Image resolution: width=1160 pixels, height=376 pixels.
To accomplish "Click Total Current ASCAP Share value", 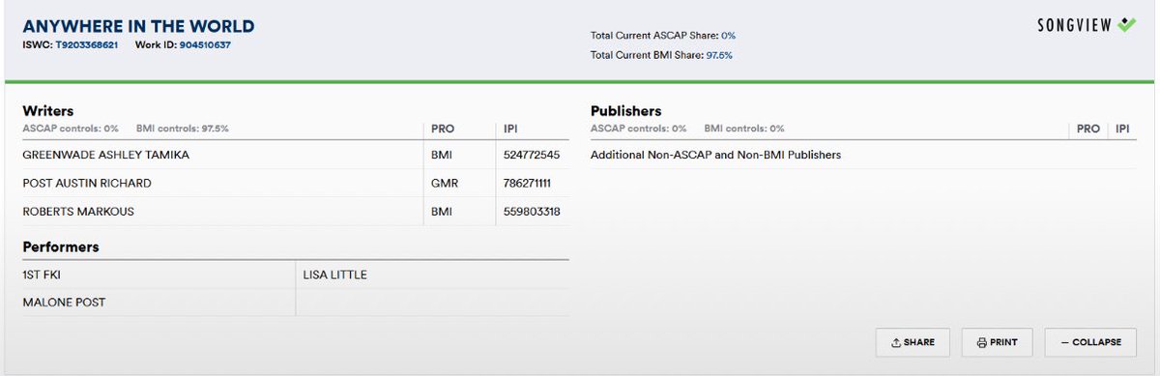I will point(728,36).
